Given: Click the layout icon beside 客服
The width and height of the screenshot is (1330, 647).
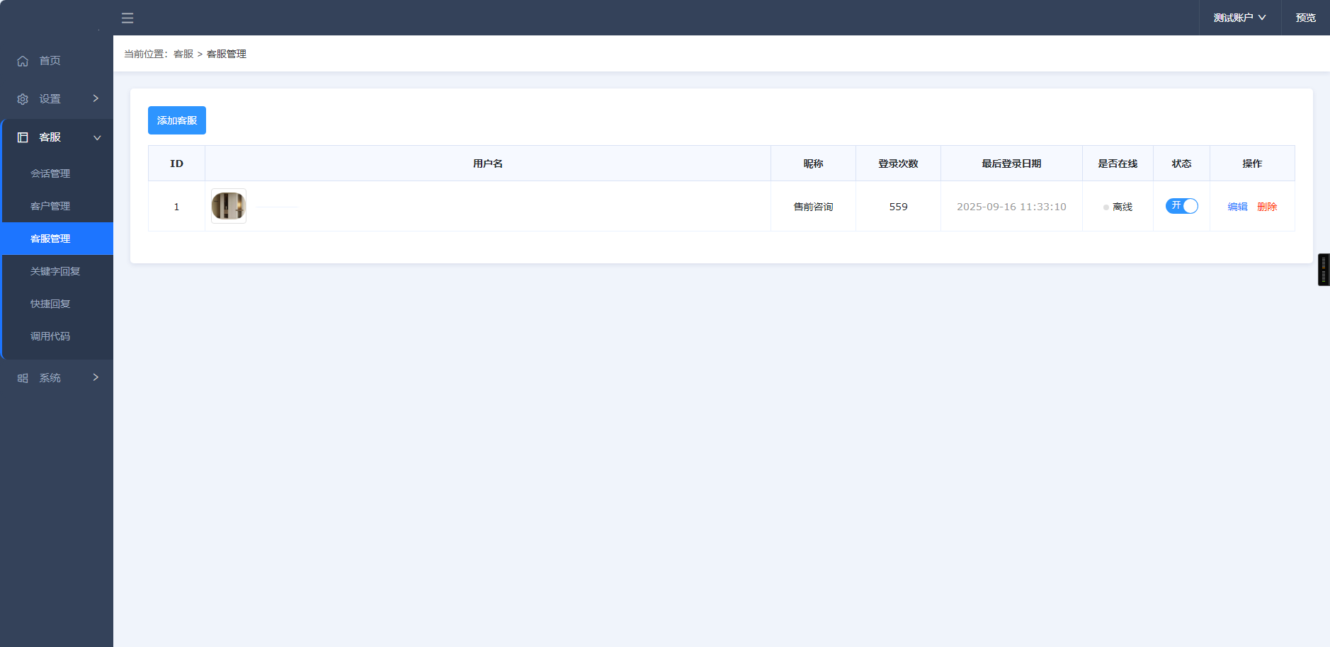Looking at the screenshot, I should pos(23,137).
